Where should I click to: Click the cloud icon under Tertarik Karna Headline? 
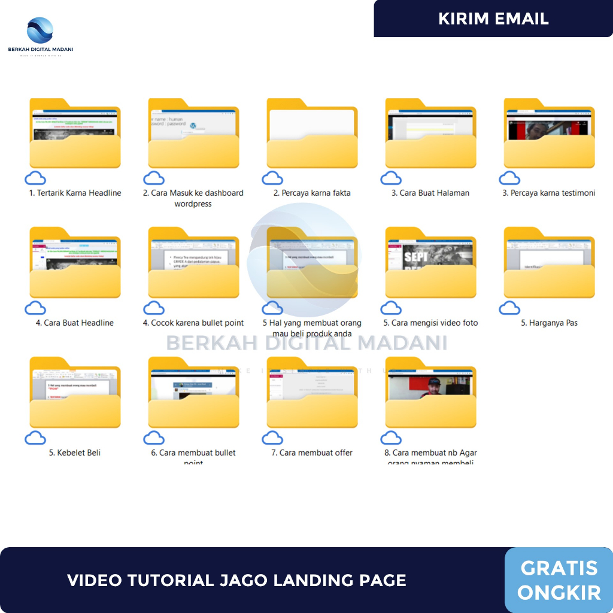pos(36,178)
